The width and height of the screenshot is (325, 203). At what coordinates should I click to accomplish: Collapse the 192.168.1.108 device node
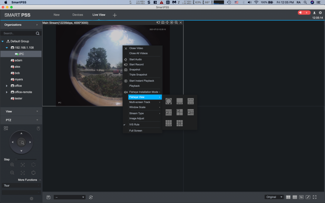(x=7, y=48)
